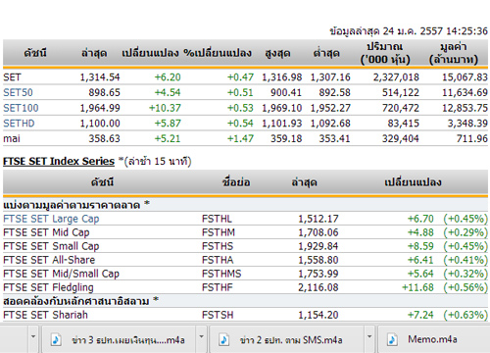The height and width of the screenshot is (353, 490).
Task: Open the FTSE SET Large Cap link
Action: click(51, 219)
